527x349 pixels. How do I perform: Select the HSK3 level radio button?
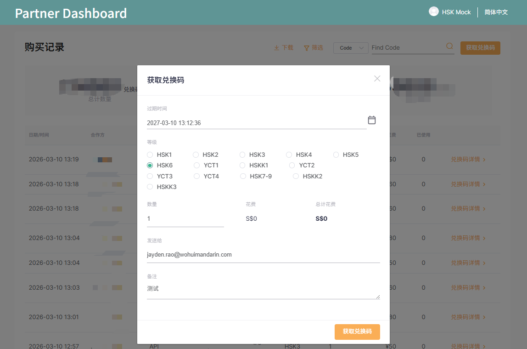pos(242,154)
